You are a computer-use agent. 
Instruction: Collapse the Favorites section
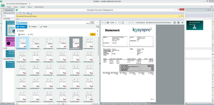pos(4,19)
